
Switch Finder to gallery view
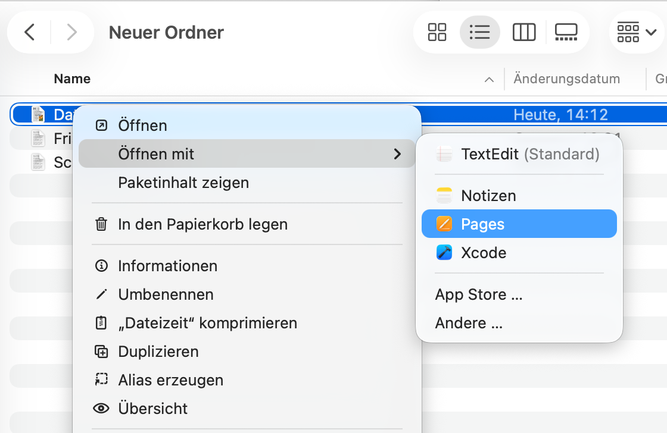[x=566, y=32]
